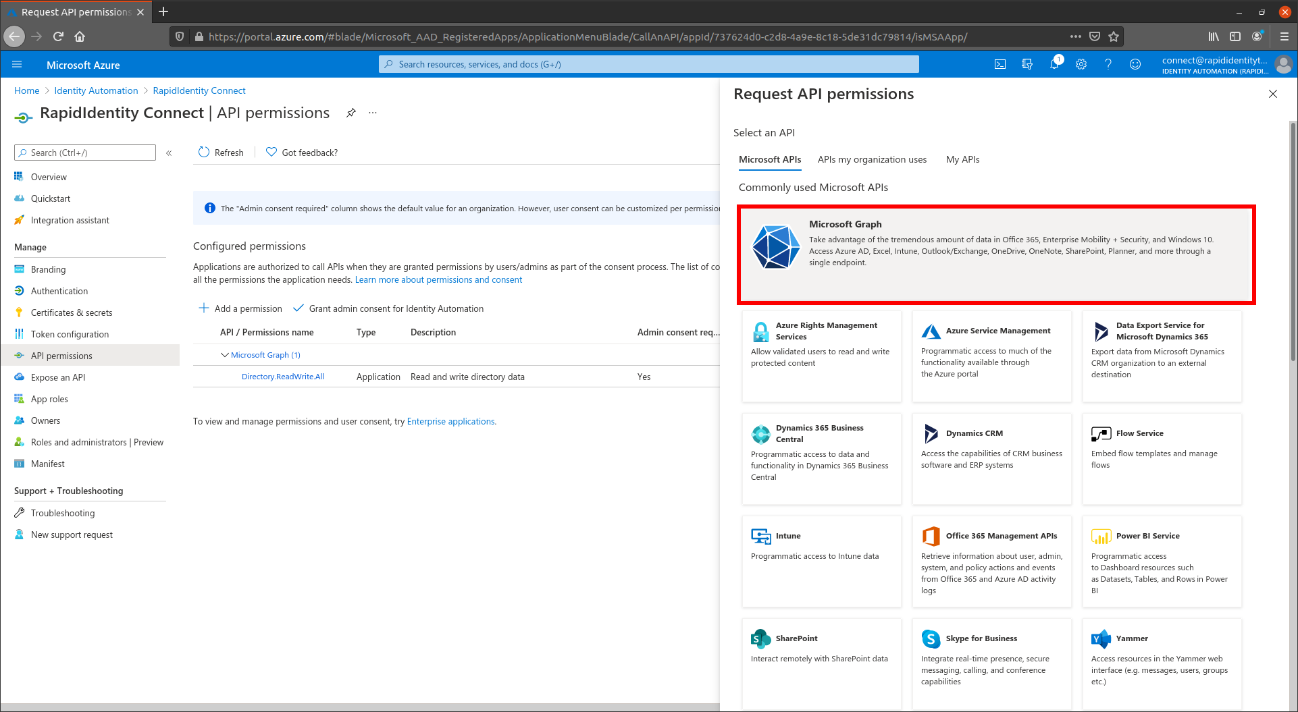This screenshot has width=1298, height=712.
Task: Open Enterprise applications link
Action: [x=450, y=421]
